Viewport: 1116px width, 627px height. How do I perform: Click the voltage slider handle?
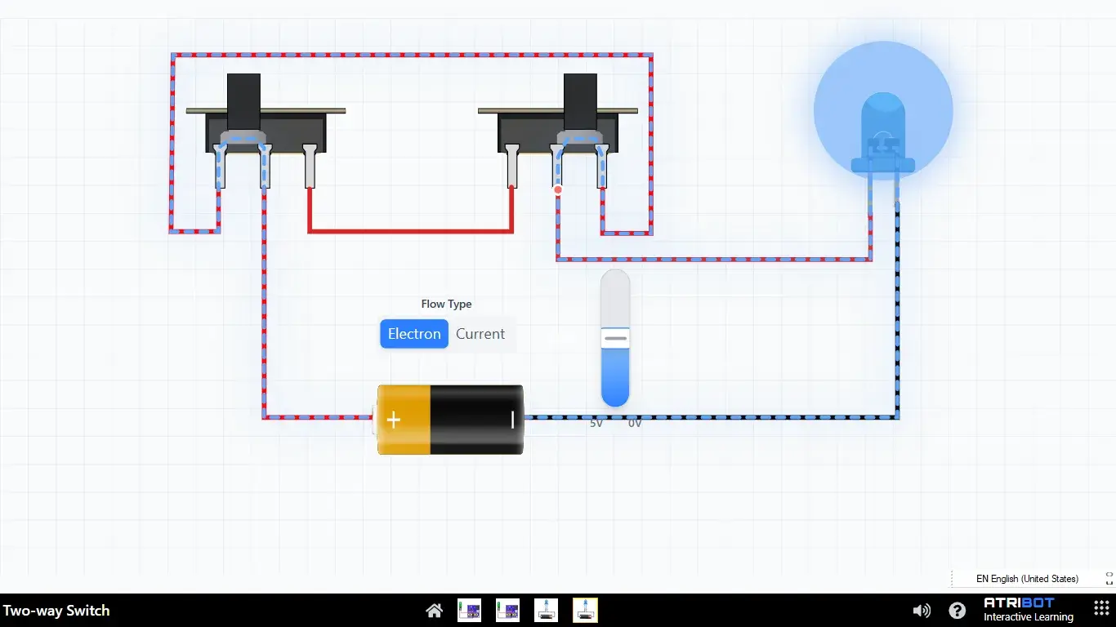(x=615, y=338)
